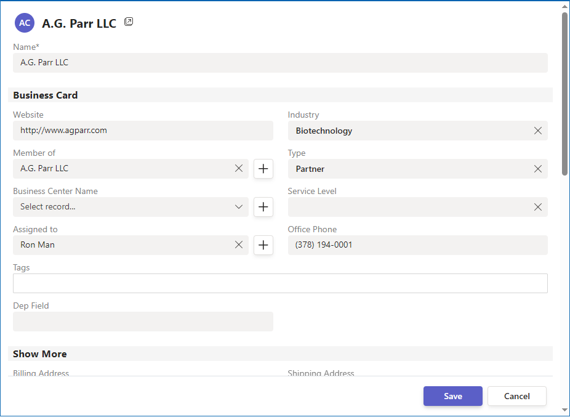
Task: Click the Office Phone field
Action: (417, 245)
